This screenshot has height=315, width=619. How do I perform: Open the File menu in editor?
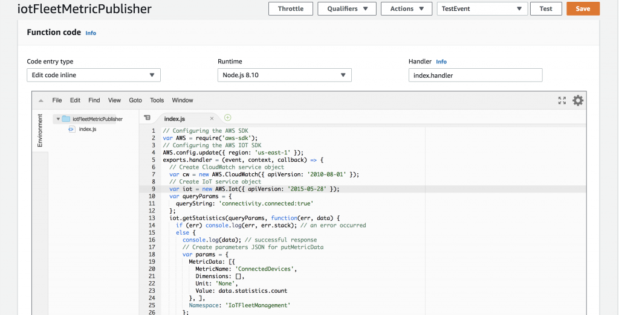coord(57,101)
